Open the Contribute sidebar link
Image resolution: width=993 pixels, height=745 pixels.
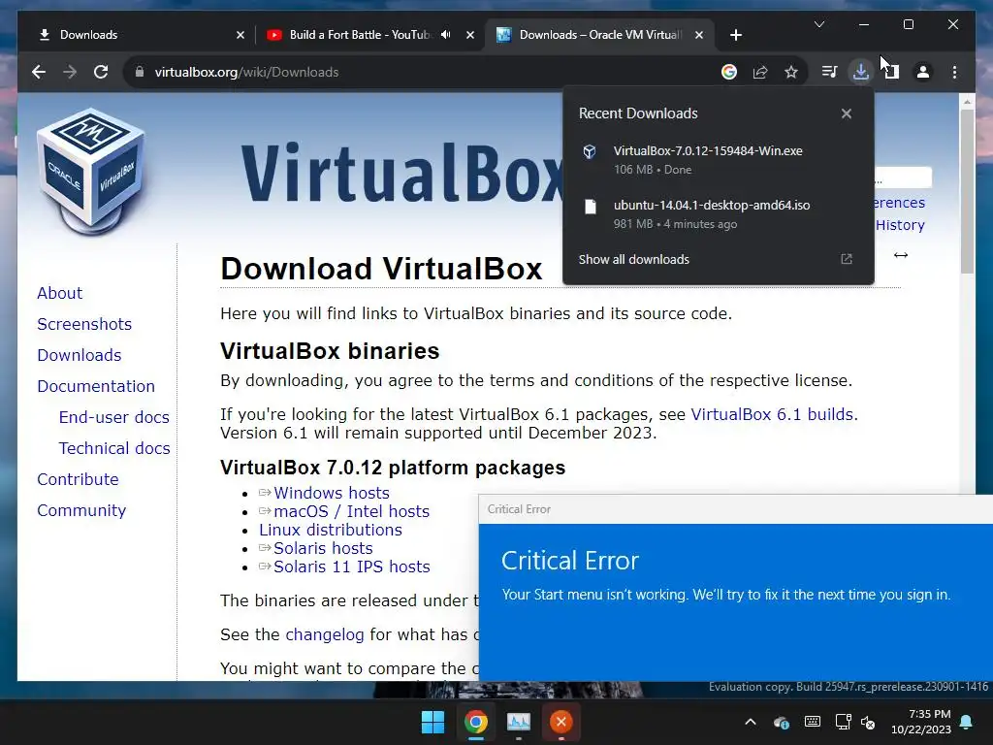78,479
